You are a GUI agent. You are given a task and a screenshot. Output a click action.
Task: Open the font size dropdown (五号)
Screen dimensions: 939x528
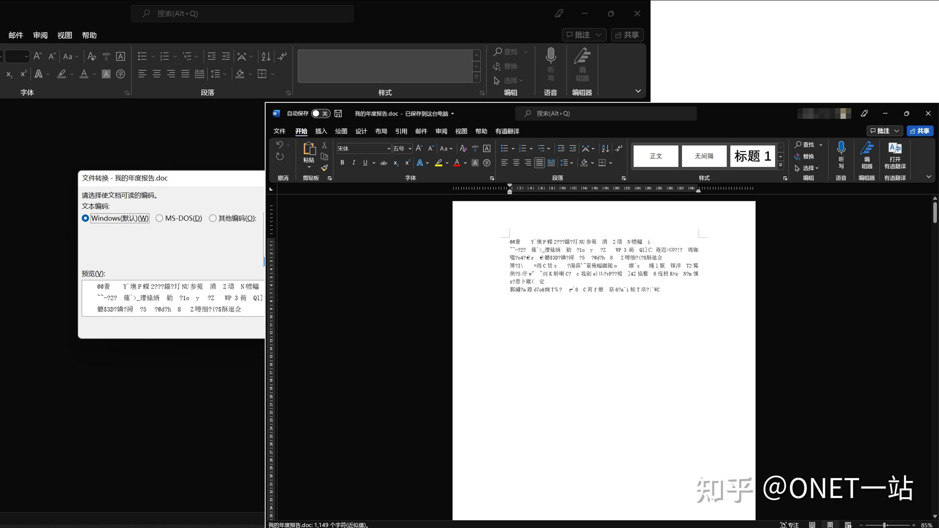click(410, 149)
